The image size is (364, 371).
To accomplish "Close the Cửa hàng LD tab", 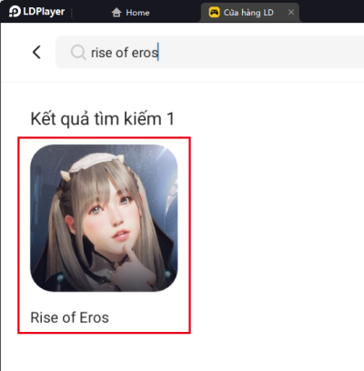I will click(291, 12).
